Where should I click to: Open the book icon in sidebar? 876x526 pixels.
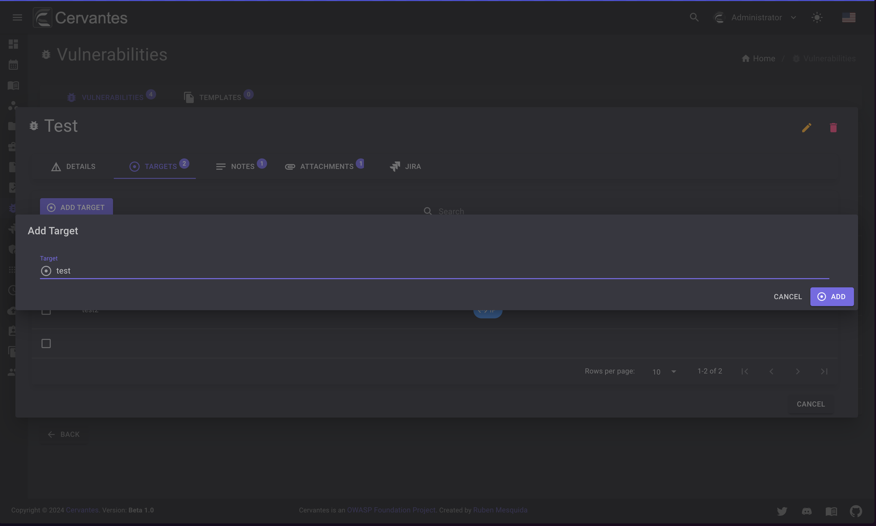coord(14,85)
